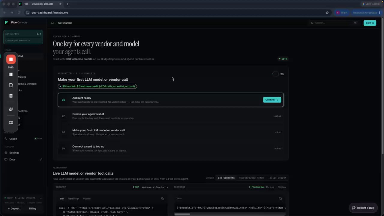Pause the recording in the recorder widget
The width and height of the screenshot is (384, 216).
pos(11,74)
